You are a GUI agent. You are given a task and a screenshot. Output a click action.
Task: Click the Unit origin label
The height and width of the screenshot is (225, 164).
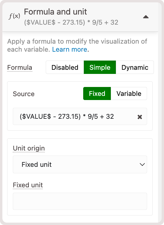(29, 148)
